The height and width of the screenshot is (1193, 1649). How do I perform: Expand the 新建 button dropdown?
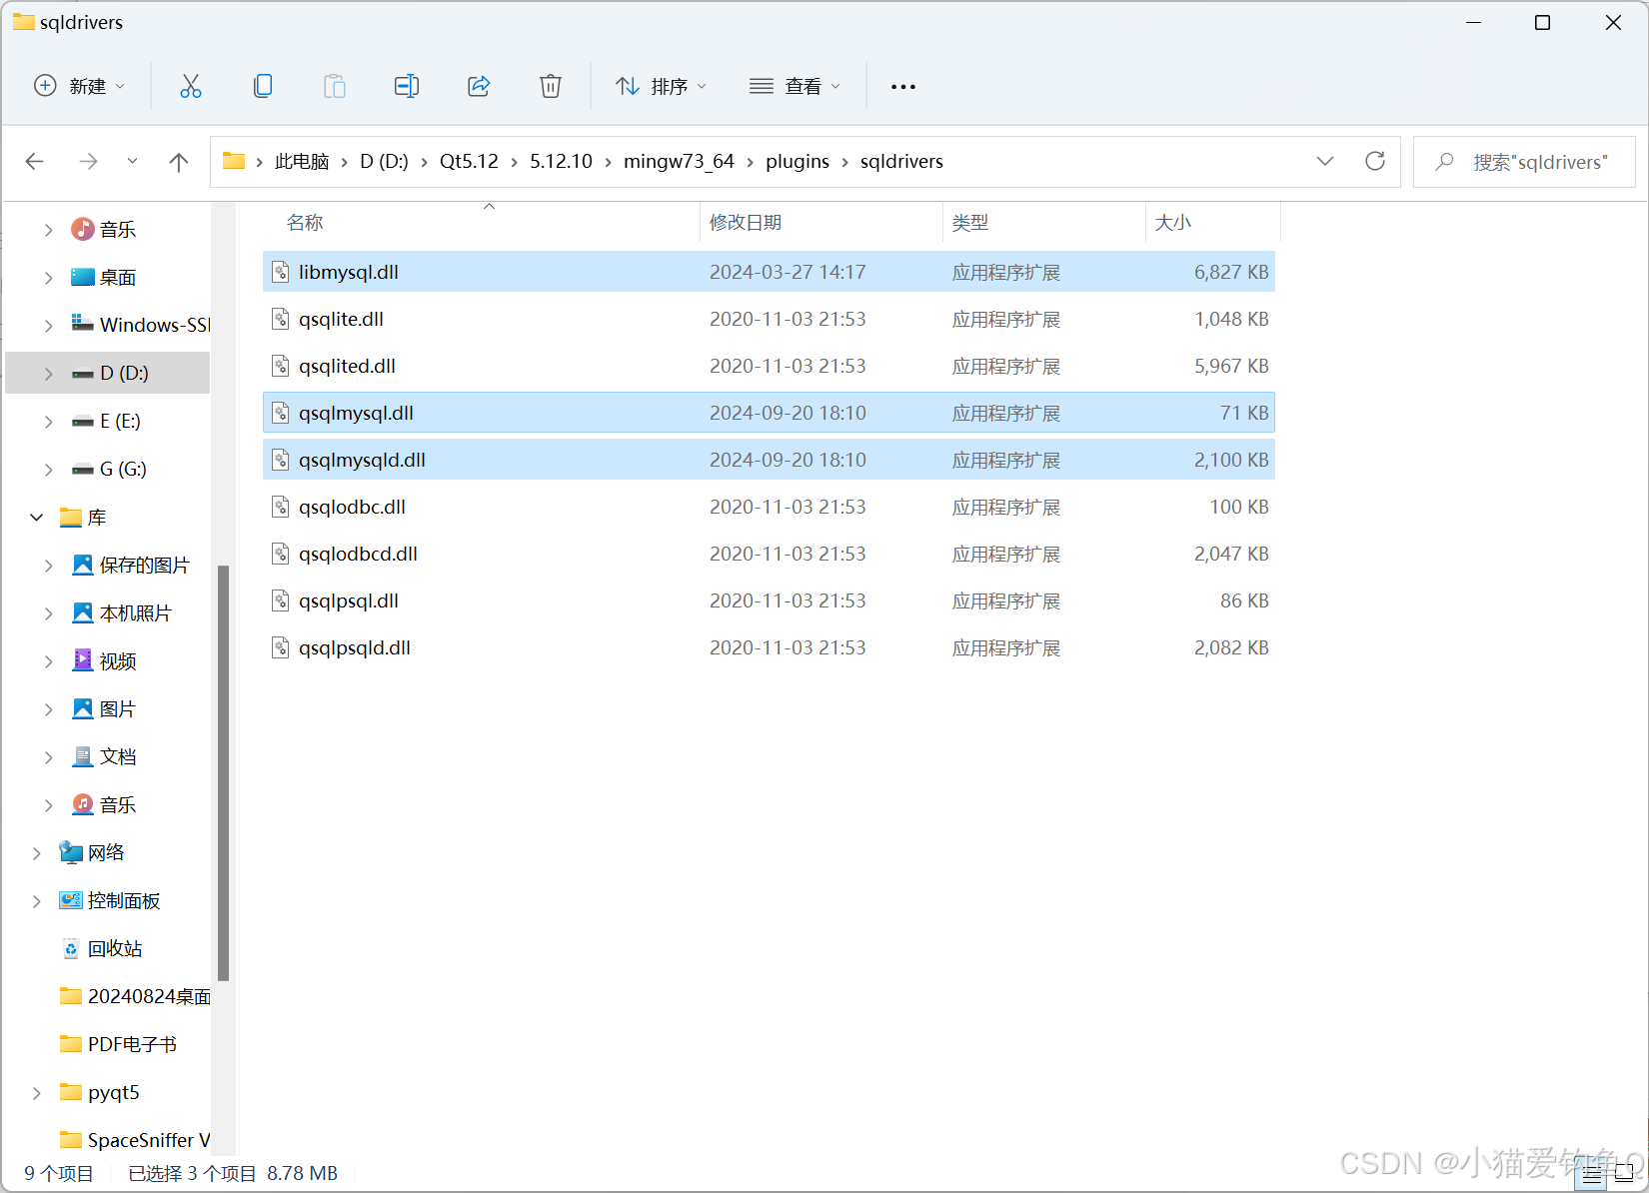(118, 86)
